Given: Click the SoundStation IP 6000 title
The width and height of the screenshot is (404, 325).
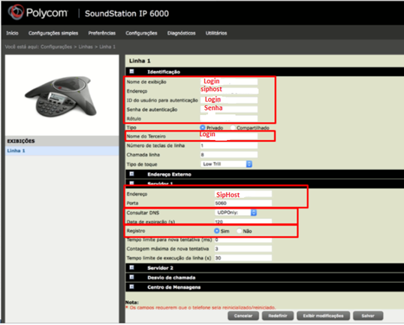Looking at the screenshot, I should pyautogui.click(x=127, y=14).
